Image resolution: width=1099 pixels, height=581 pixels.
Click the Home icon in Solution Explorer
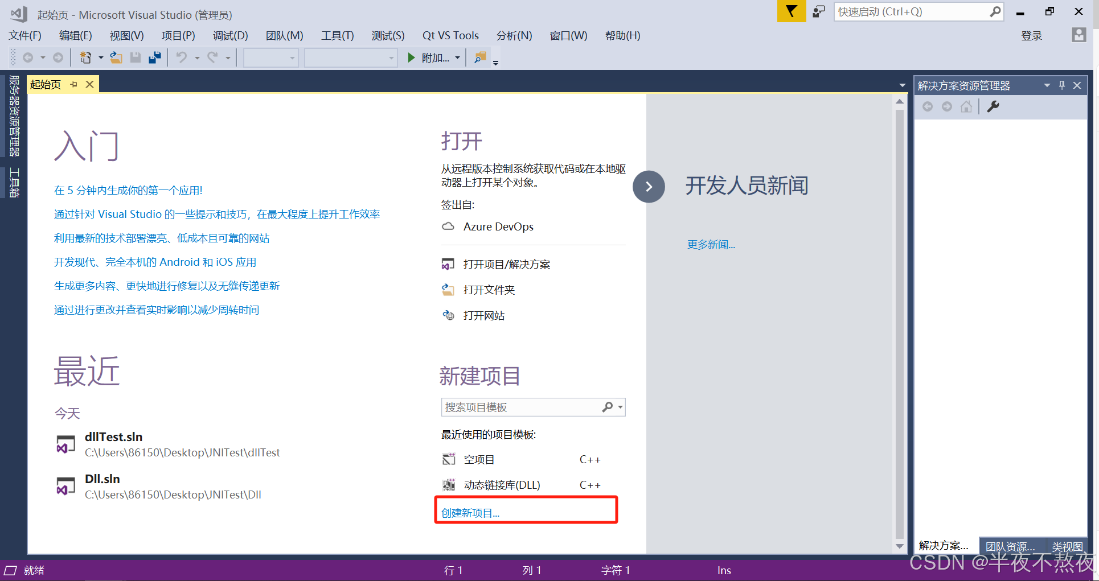pos(966,106)
